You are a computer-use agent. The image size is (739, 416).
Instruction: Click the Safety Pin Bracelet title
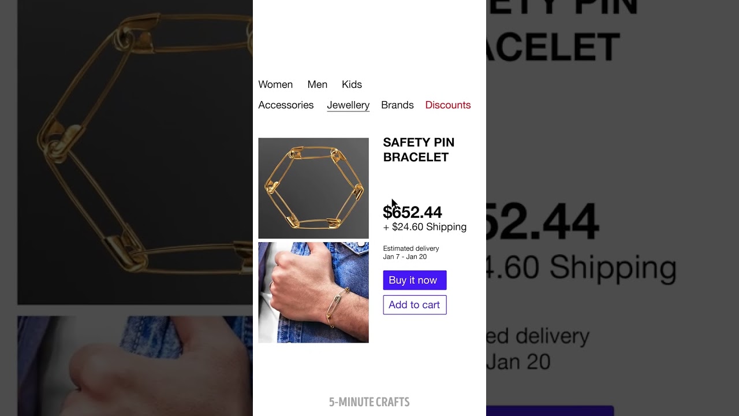(419, 150)
